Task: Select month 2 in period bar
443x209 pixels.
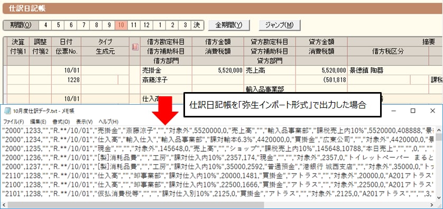Action: point(172,25)
